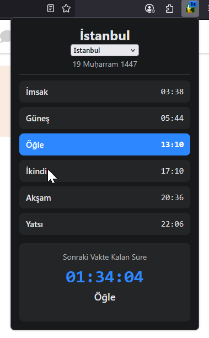Open the account profile icon
This screenshot has width=209, height=338.
tap(149, 8)
